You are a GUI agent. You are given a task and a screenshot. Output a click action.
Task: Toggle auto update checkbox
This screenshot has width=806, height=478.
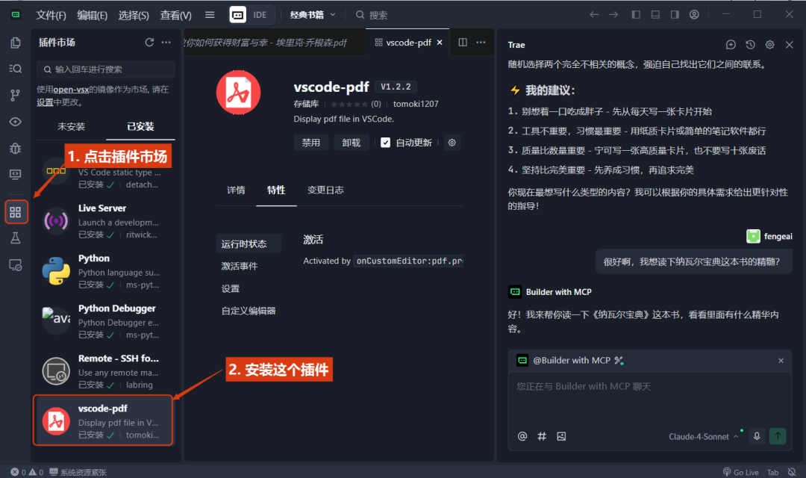pos(386,143)
